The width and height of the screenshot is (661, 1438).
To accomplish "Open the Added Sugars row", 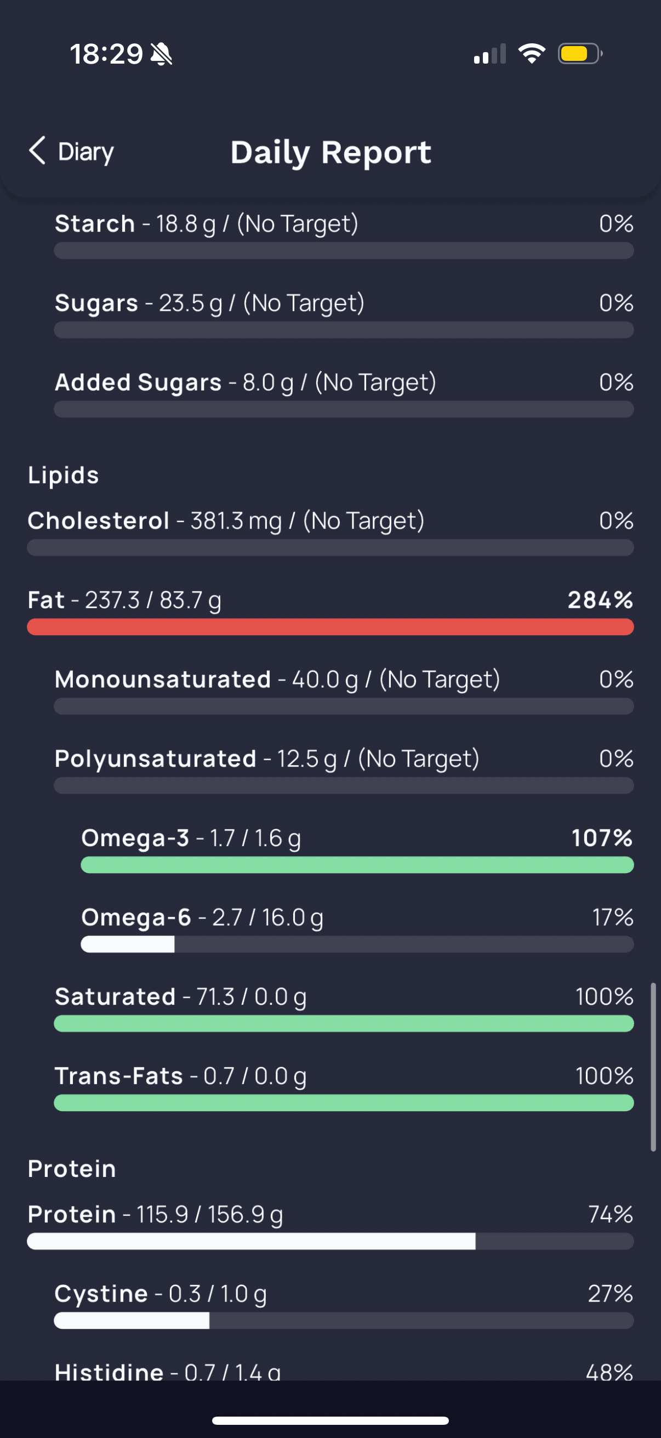I will click(344, 394).
